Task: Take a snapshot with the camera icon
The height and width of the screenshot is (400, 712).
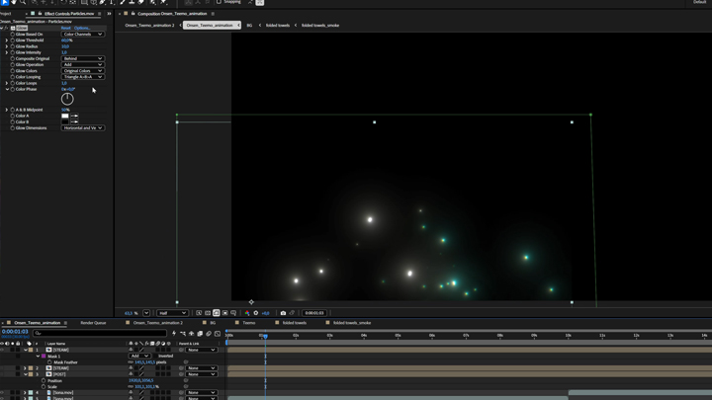Action: pos(283,313)
